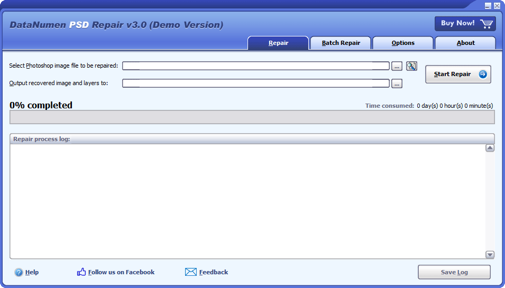Click the Follow us on Facebook link

(x=121, y=272)
